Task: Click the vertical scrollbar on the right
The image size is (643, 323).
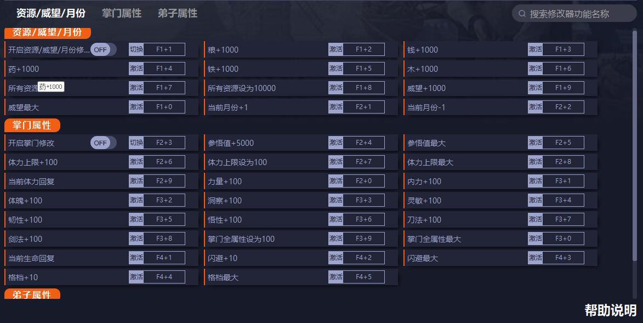Action: coord(635,146)
